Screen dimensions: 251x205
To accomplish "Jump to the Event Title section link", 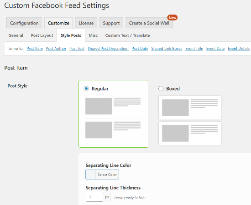I will click(x=194, y=49).
